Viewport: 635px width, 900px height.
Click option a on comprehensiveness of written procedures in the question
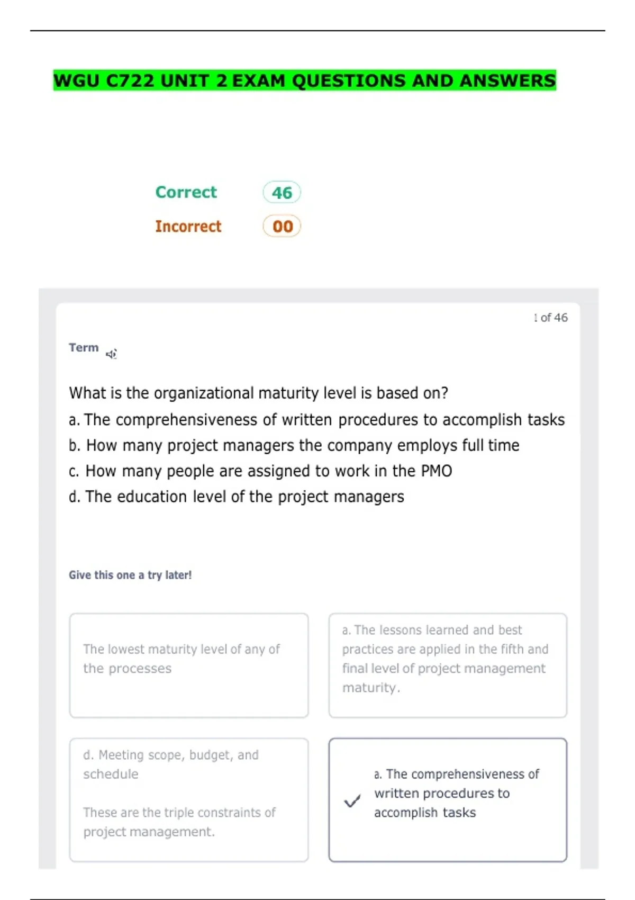point(317,420)
